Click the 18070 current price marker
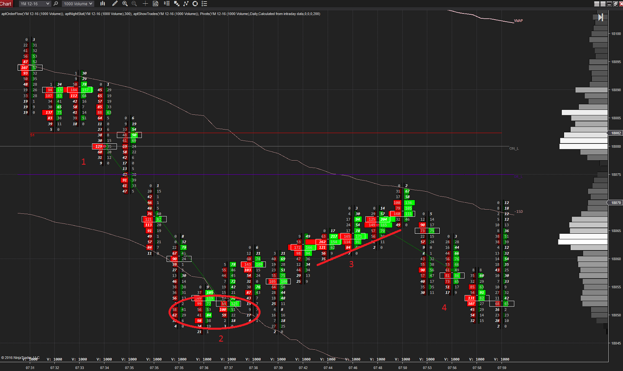 pos(616,203)
